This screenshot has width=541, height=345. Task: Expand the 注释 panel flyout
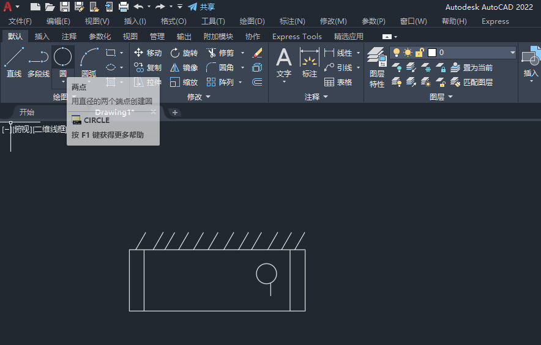[316, 97]
